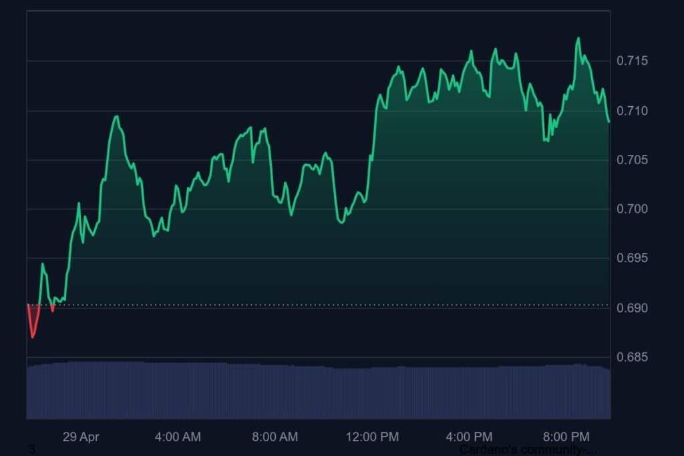The image size is (684, 456).
Task: Select the 0.710 price axis label
Action: [632, 111]
